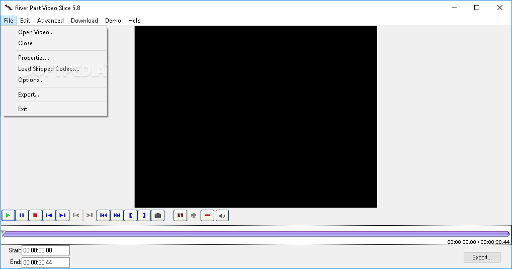The height and width of the screenshot is (269, 512).
Task: Click the End time input field
Action: (46, 262)
